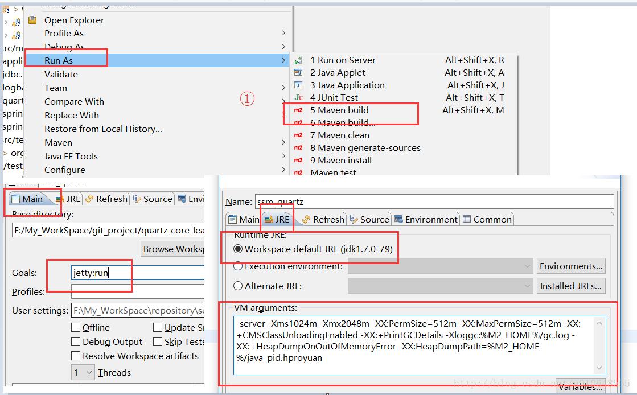
Task: Open the JRE tab in left dialog
Action: 68,199
